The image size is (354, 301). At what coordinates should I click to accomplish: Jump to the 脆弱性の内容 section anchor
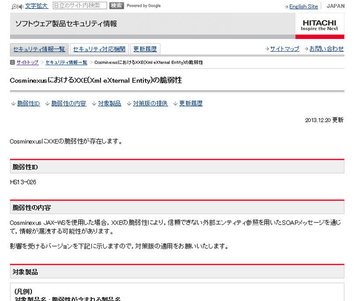[x=69, y=104]
